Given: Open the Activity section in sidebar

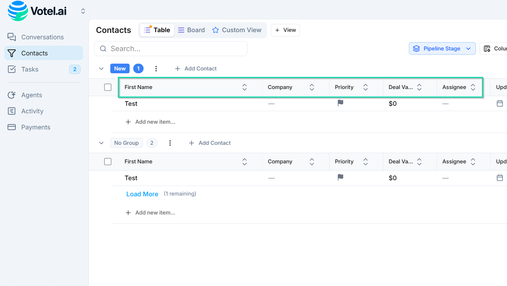Looking at the screenshot, I should (33, 111).
